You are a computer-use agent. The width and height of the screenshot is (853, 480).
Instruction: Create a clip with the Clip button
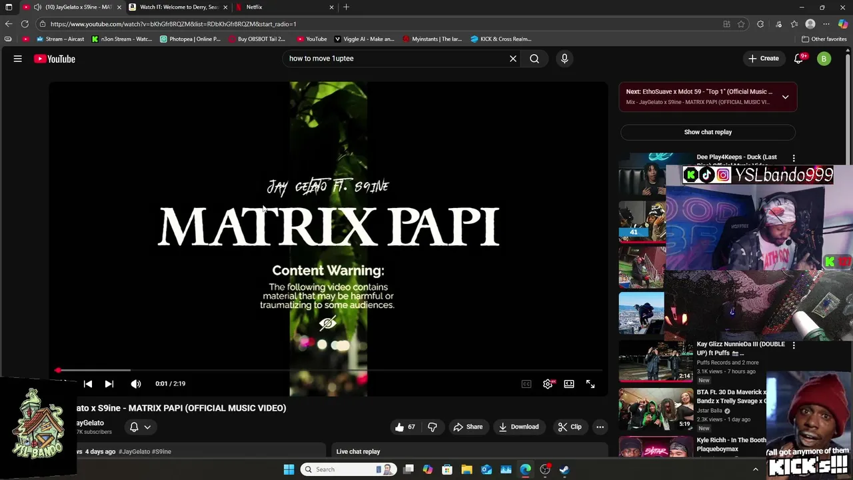coord(570,427)
